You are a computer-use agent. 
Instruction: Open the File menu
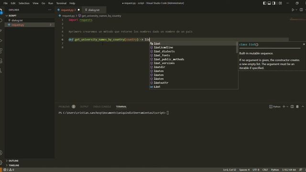point(5,3)
